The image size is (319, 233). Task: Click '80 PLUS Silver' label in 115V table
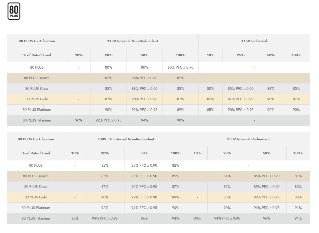[37, 89]
